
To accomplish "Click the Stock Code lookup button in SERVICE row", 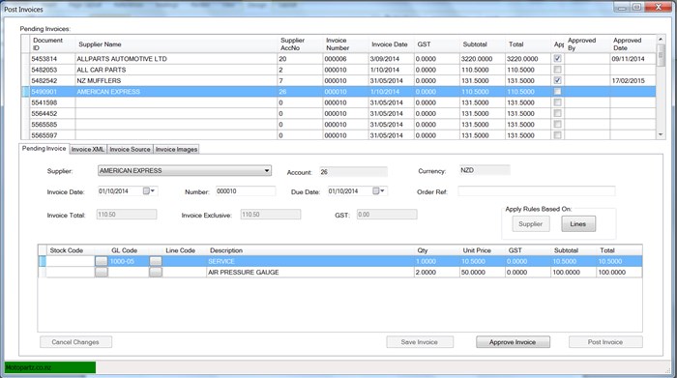I will click(x=101, y=261).
